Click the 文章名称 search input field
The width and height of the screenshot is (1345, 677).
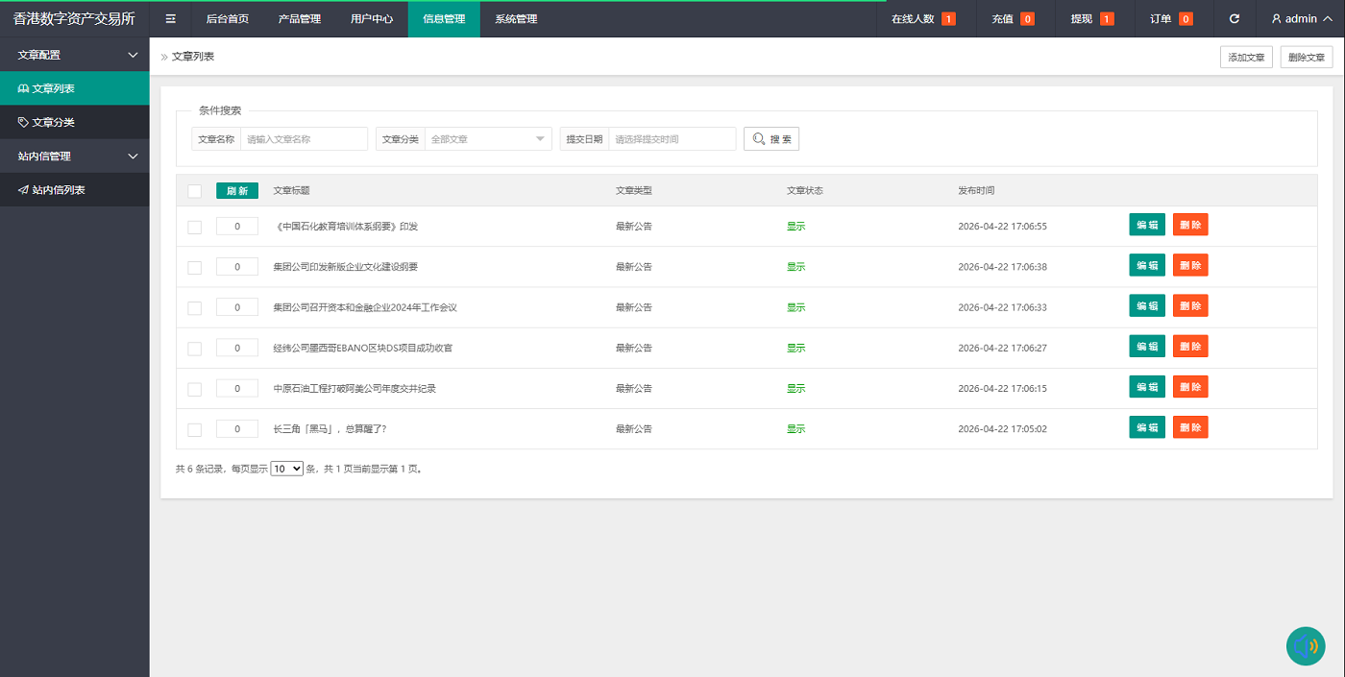[304, 139]
